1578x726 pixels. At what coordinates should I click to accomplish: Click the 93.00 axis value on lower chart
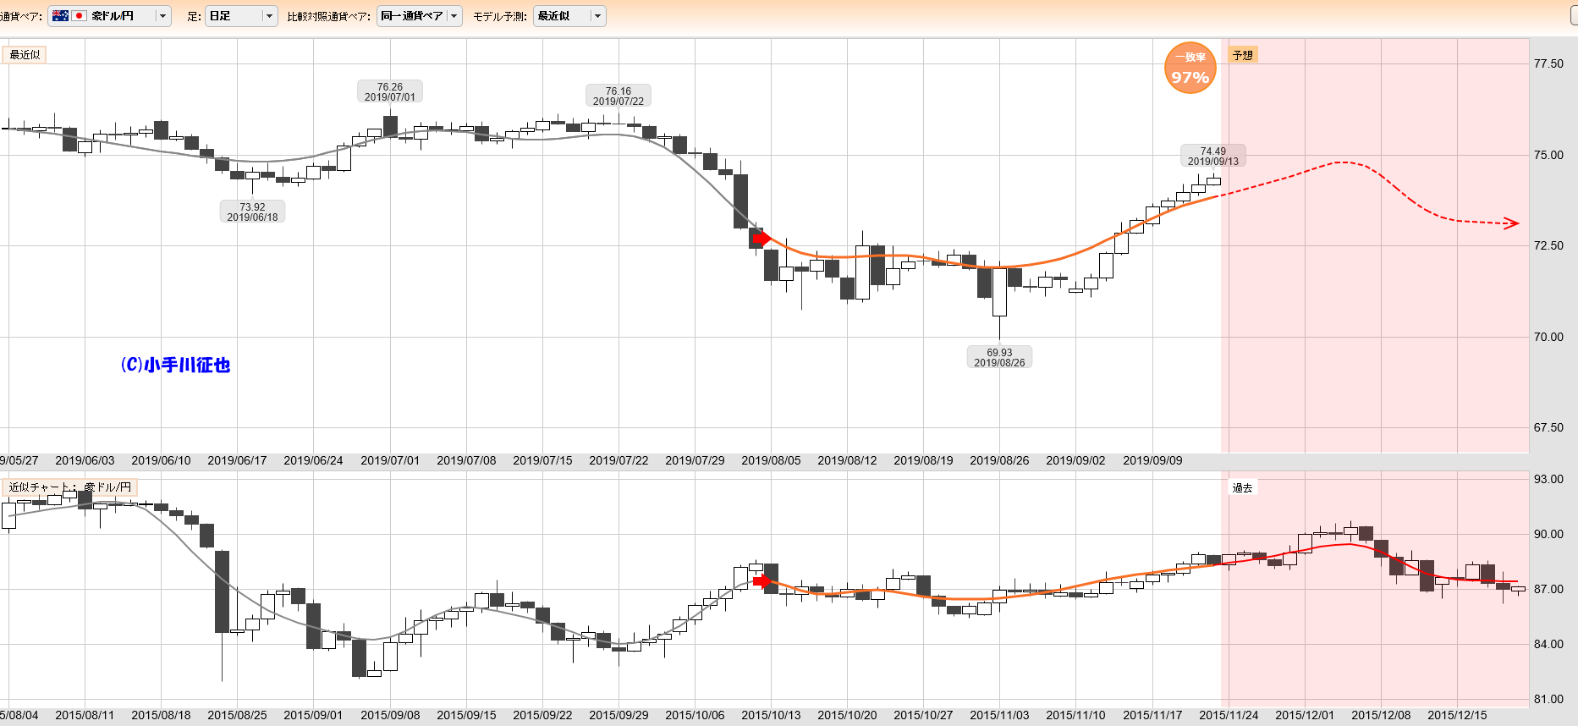[x=1548, y=479]
